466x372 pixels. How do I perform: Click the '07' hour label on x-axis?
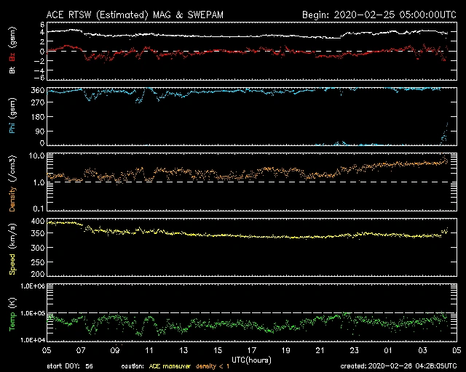coord(81,350)
